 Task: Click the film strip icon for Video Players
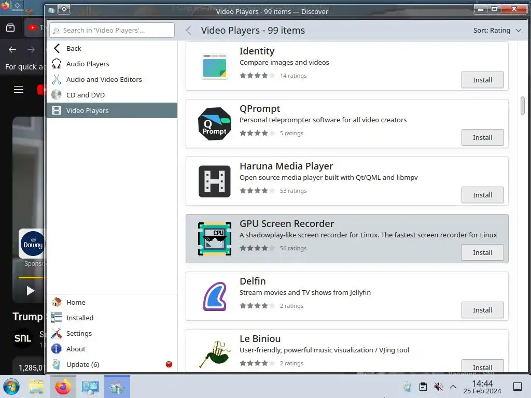57,111
